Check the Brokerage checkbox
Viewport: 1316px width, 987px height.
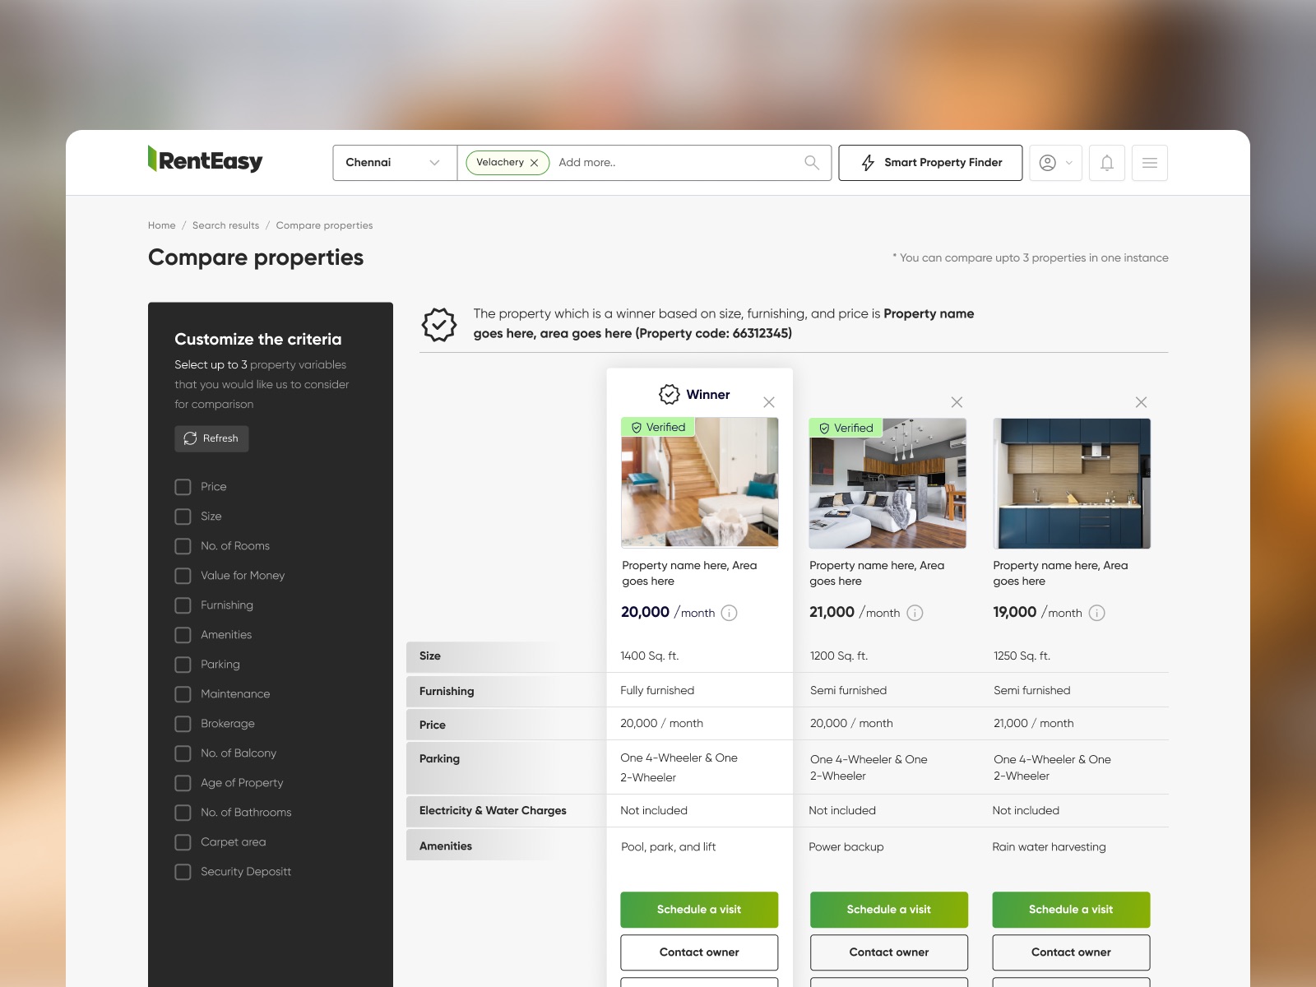point(183,724)
